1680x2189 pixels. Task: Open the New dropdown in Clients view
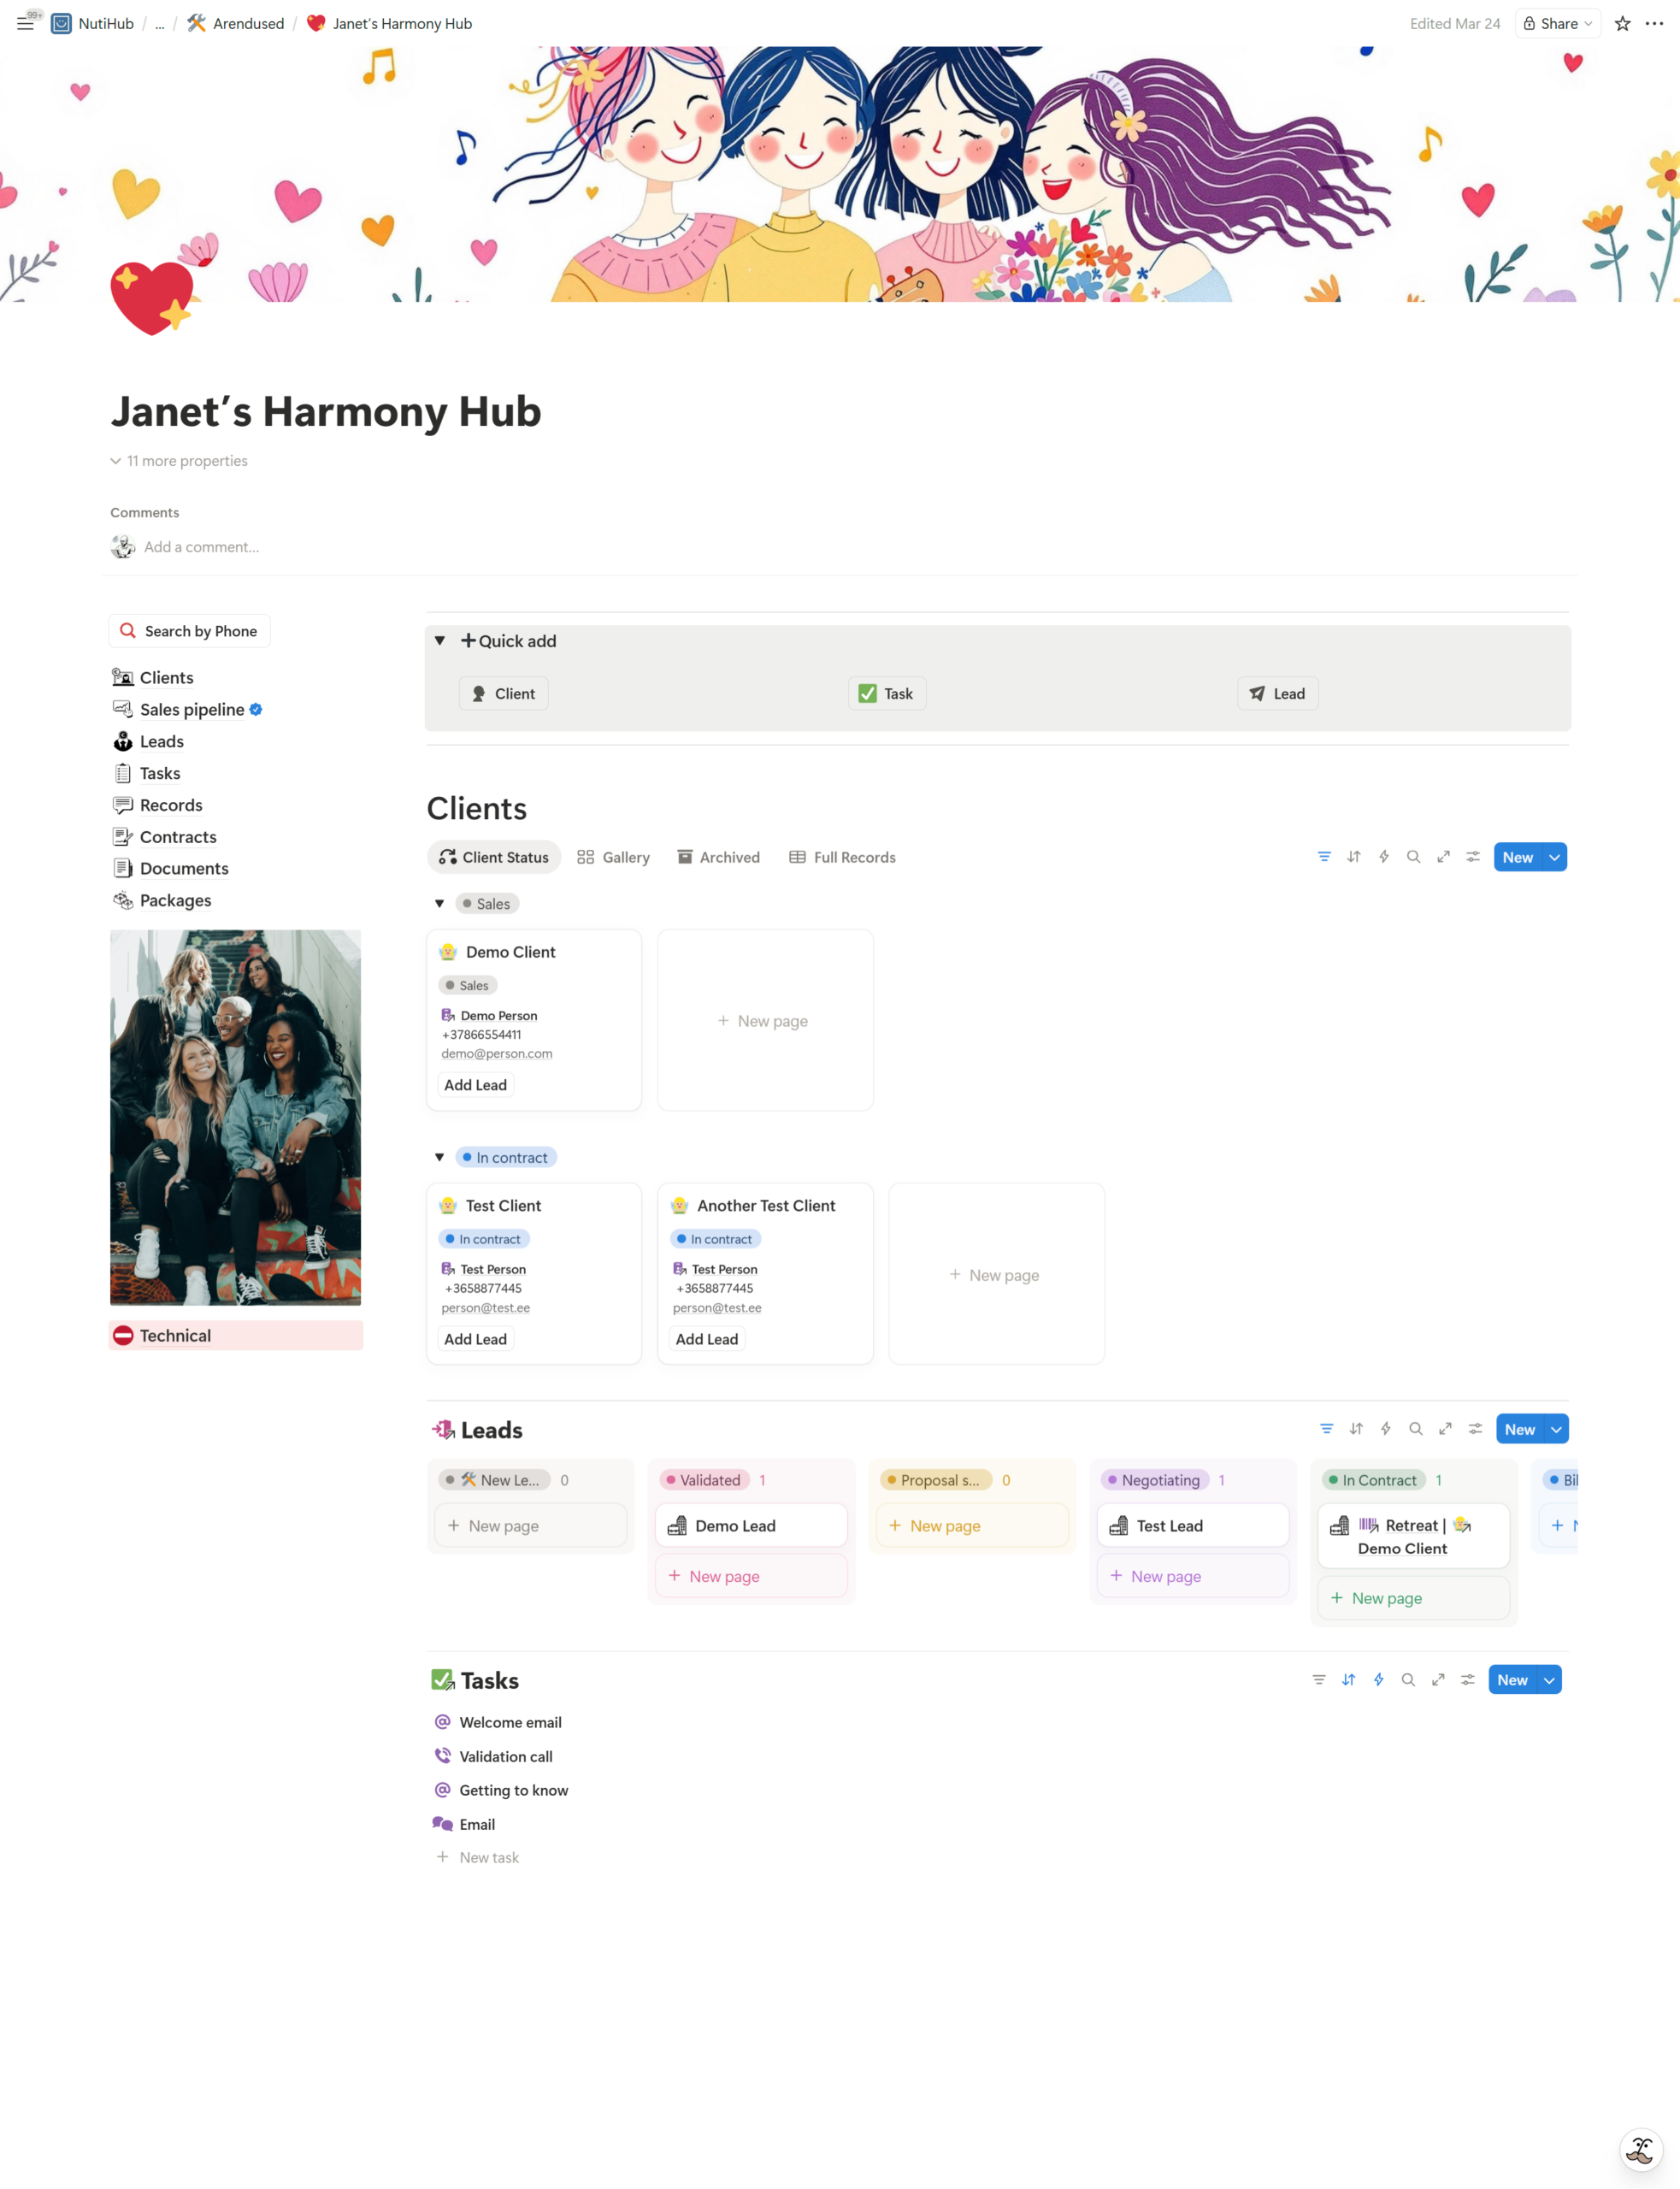pos(1554,856)
